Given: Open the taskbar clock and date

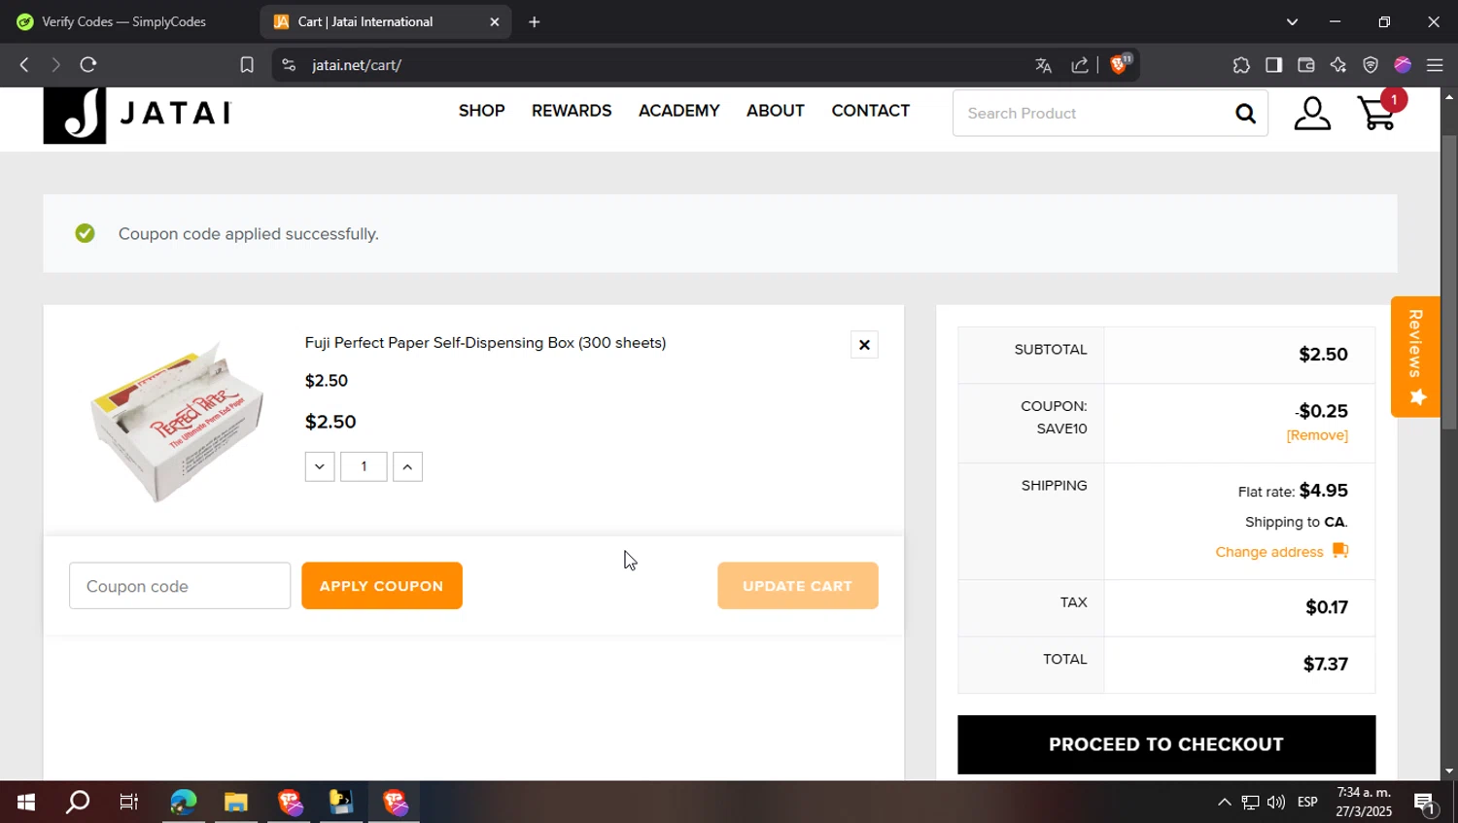Looking at the screenshot, I should pos(1364,803).
